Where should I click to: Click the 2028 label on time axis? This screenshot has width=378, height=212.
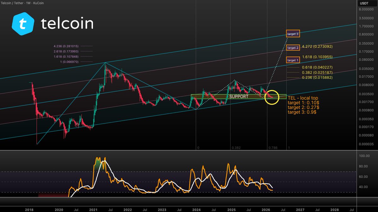[x=335, y=209]
